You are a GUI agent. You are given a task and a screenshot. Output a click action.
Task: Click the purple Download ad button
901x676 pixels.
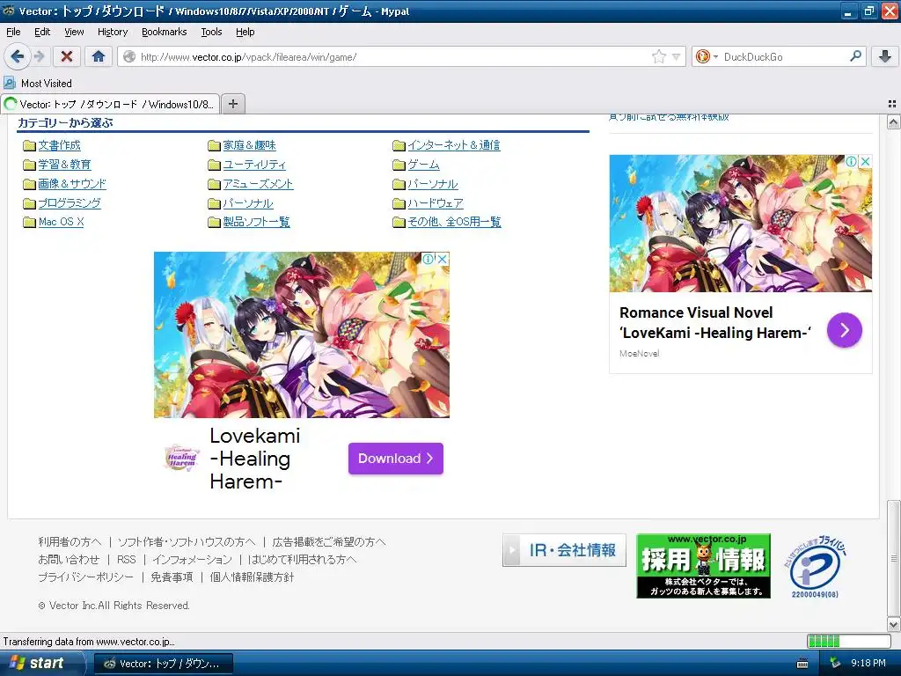click(395, 459)
